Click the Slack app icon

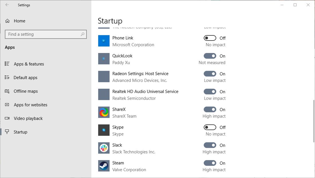pyautogui.click(x=104, y=148)
